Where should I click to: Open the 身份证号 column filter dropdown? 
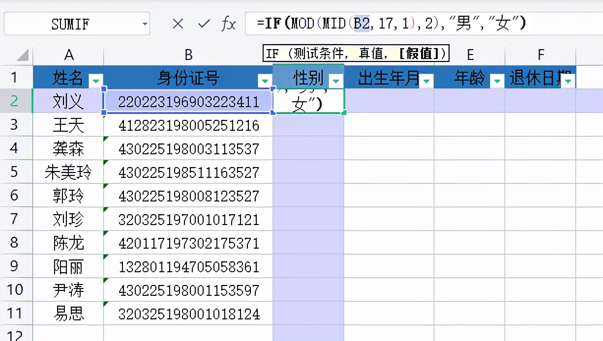pos(266,81)
